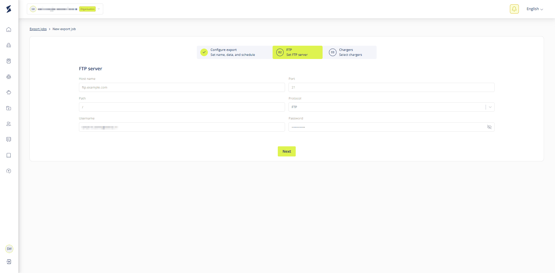This screenshot has width=555, height=273.
Task: Open the balance scales icon in sidebar
Action: tap(9, 77)
